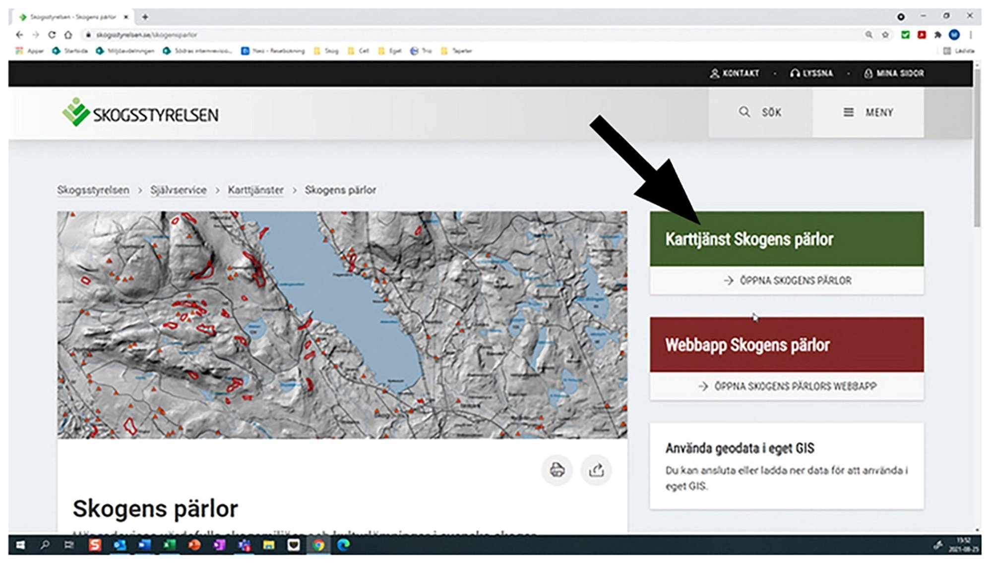Go to the browser home page
Viewport: 992px width, 566px height.
68,35
